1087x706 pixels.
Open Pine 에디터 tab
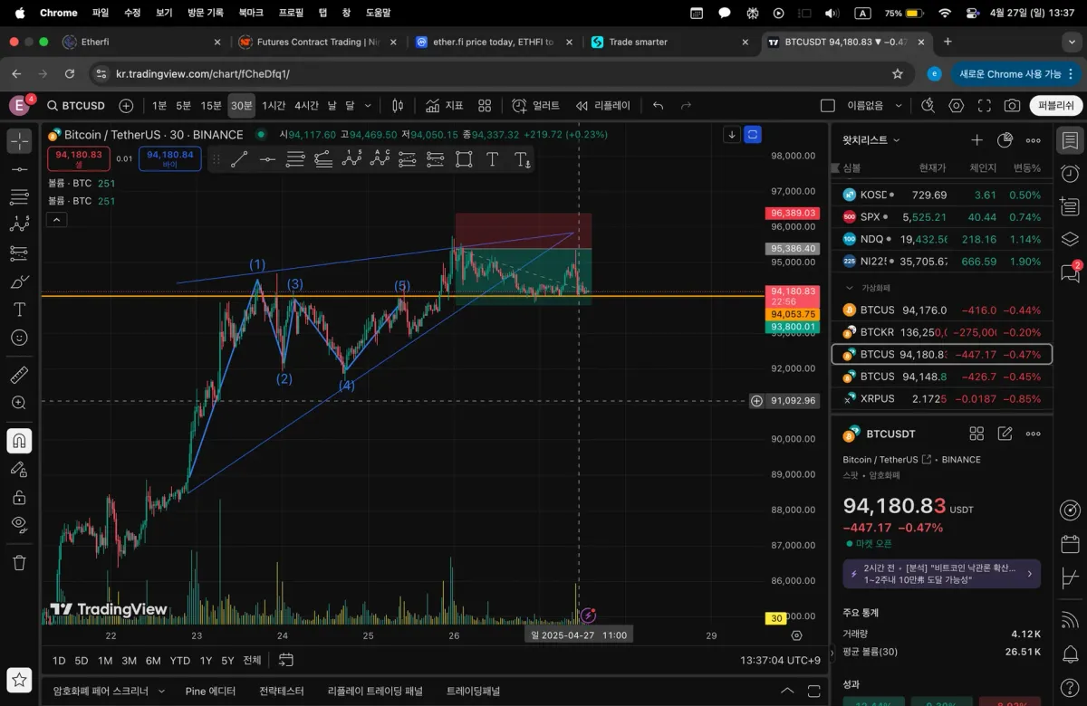coord(210,691)
